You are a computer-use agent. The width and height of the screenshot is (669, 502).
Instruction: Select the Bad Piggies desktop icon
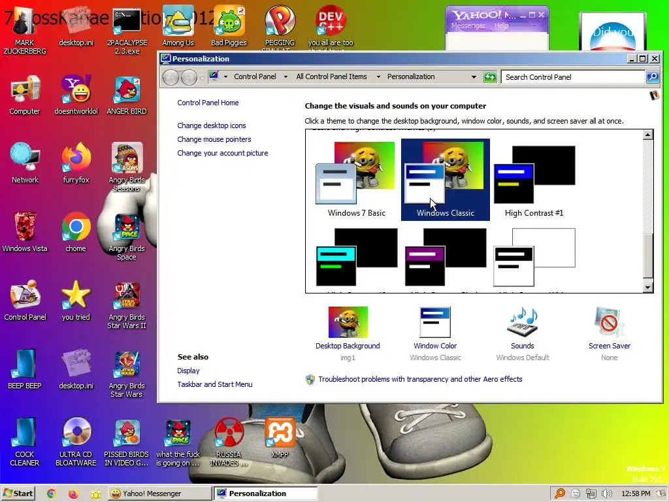(229, 26)
